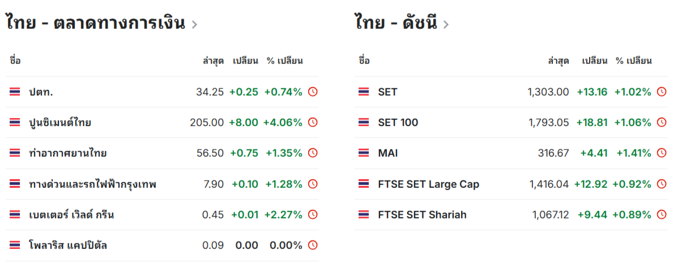Open the เบตเตอร์ เวิลด์ กรีน stock link
The width and height of the screenshot is (674, 262).
point(72,214)
